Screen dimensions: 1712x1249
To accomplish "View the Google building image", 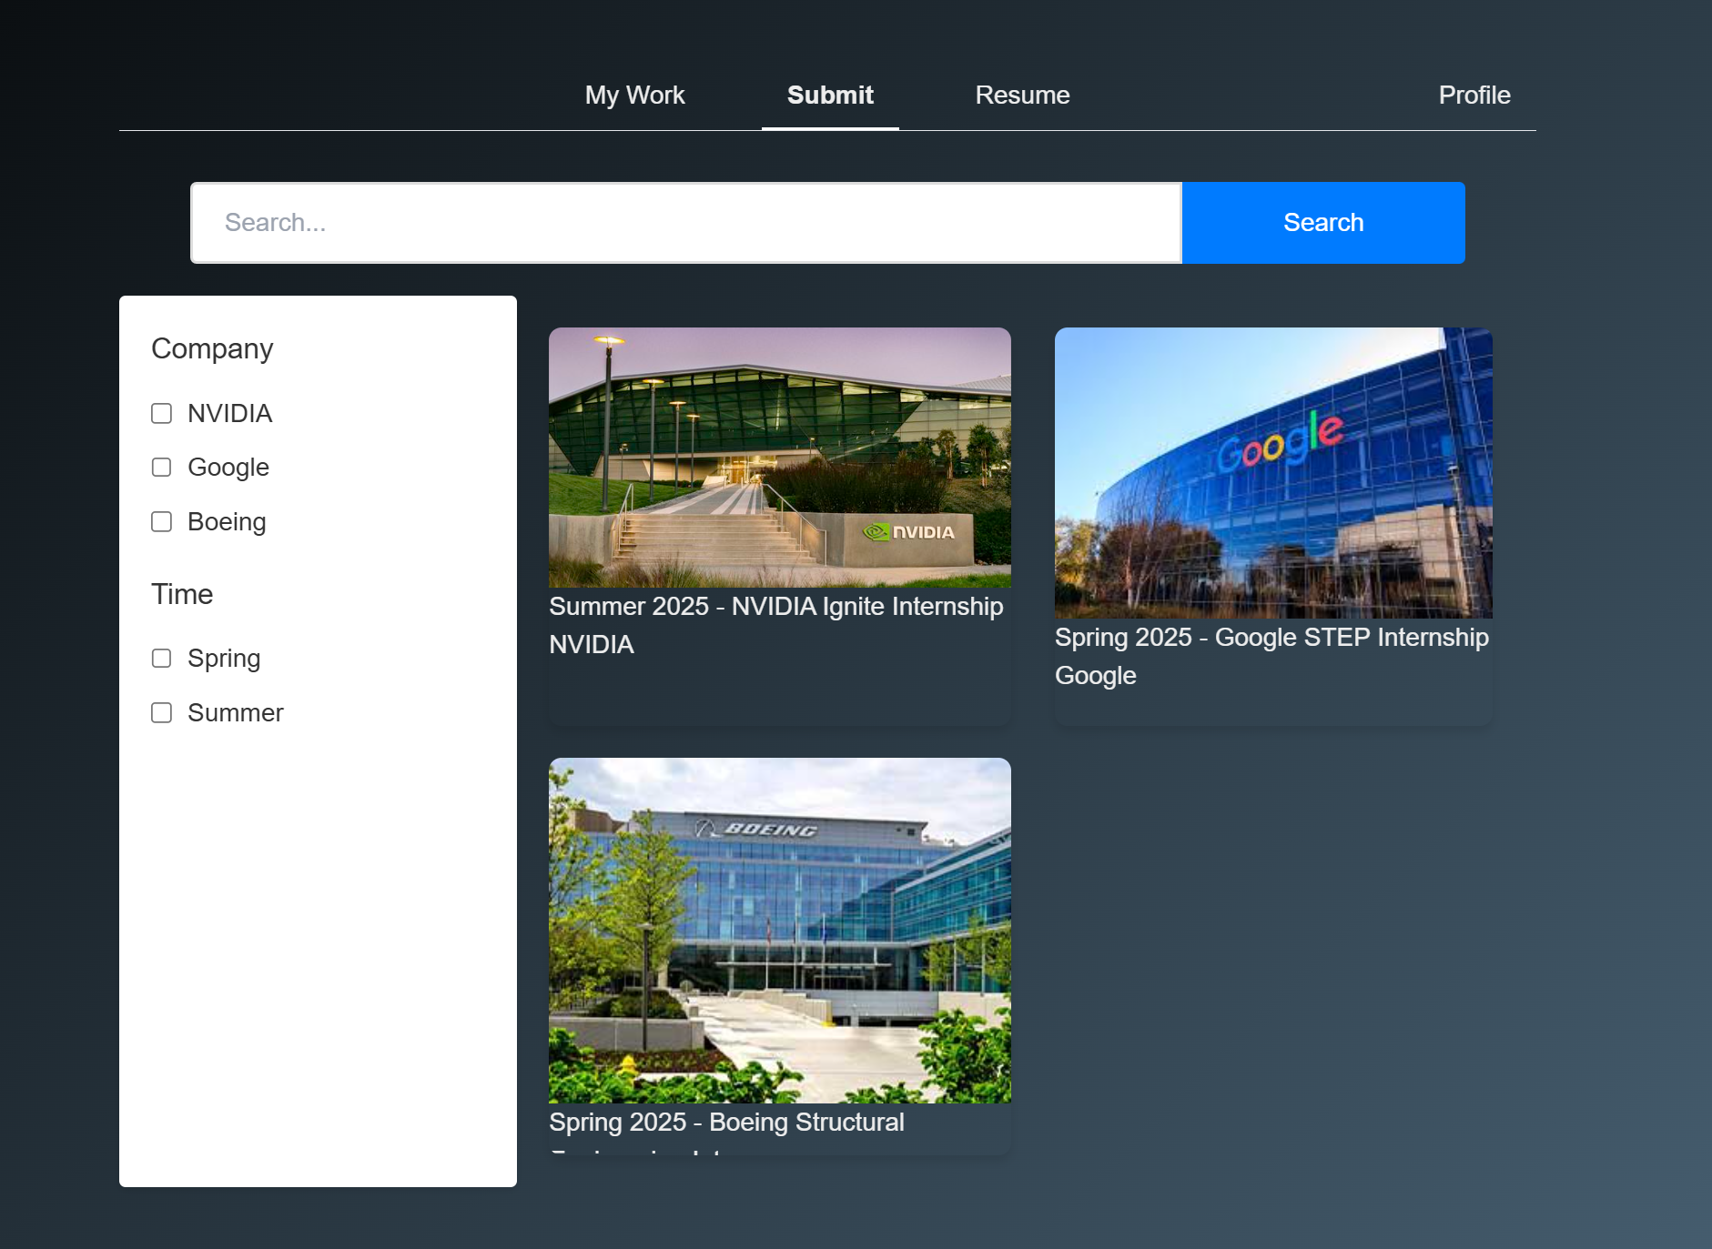I will (1273, 473).
